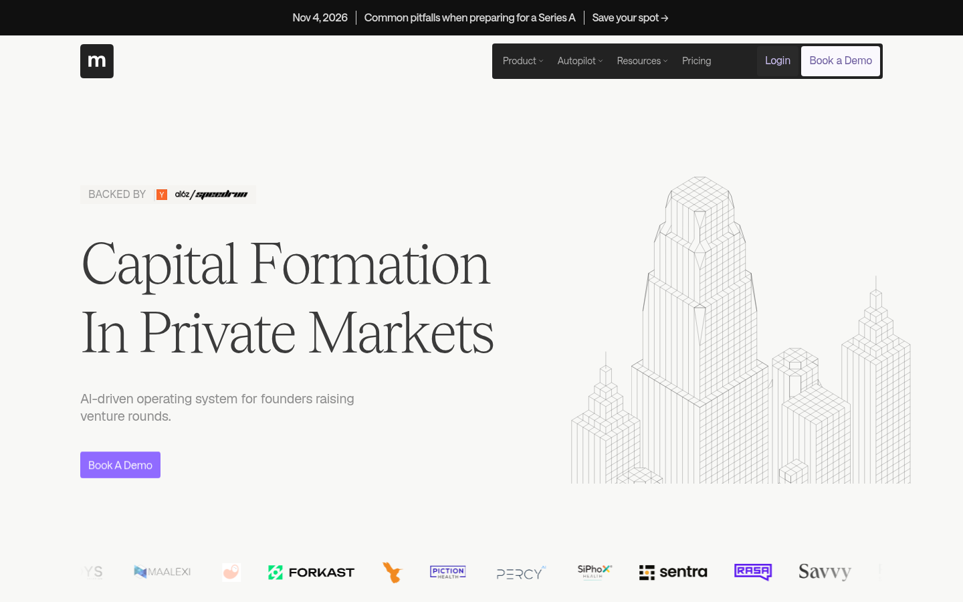Screen dimensions: 963x602
Task: Open the SiPhox Health logo
Action: [x=595, y=571]
